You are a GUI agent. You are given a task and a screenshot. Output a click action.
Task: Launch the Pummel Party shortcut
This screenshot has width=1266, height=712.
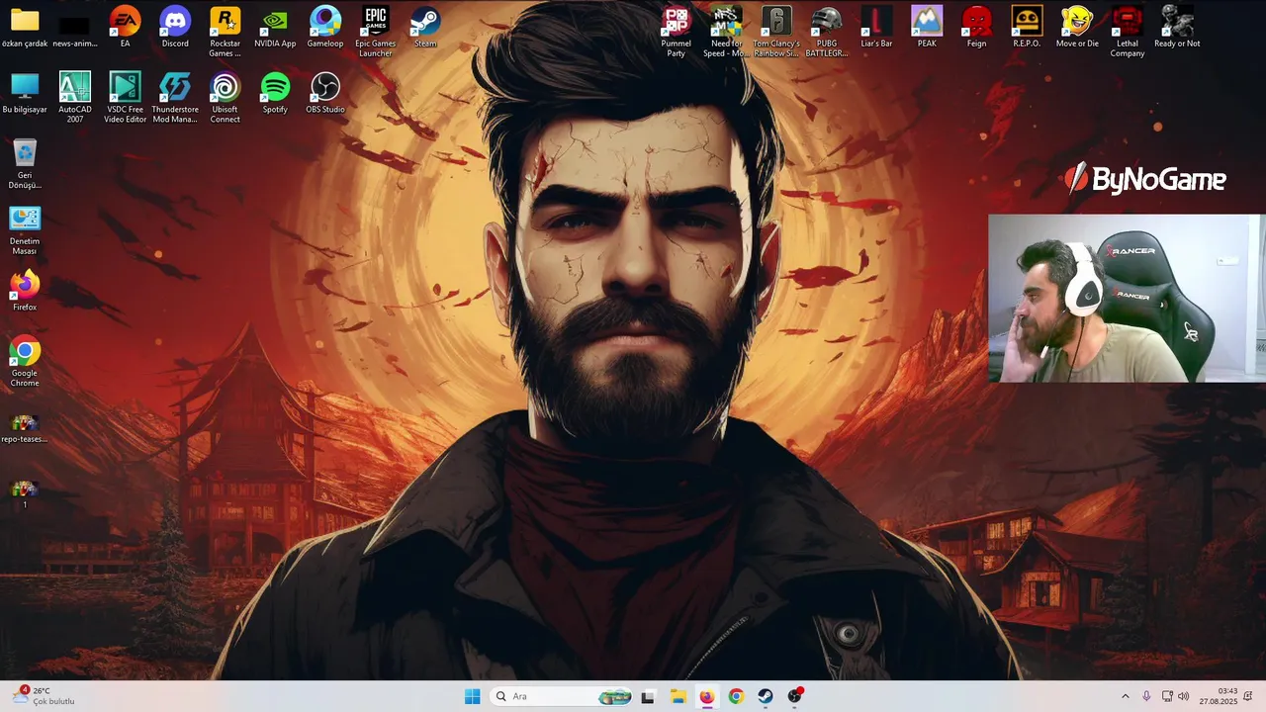pos(677,33)
